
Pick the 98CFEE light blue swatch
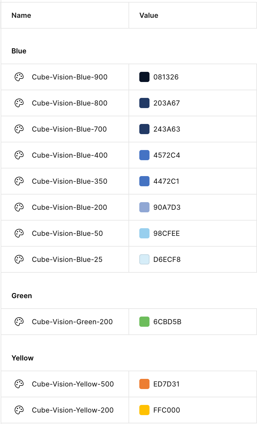tap(144, 233)
